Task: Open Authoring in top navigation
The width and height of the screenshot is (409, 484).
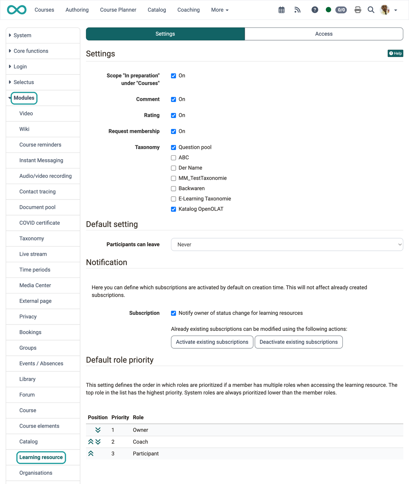Action: 77,10
